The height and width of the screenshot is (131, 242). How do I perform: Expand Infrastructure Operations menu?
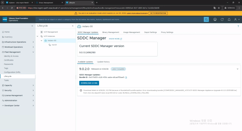[33, 42]
